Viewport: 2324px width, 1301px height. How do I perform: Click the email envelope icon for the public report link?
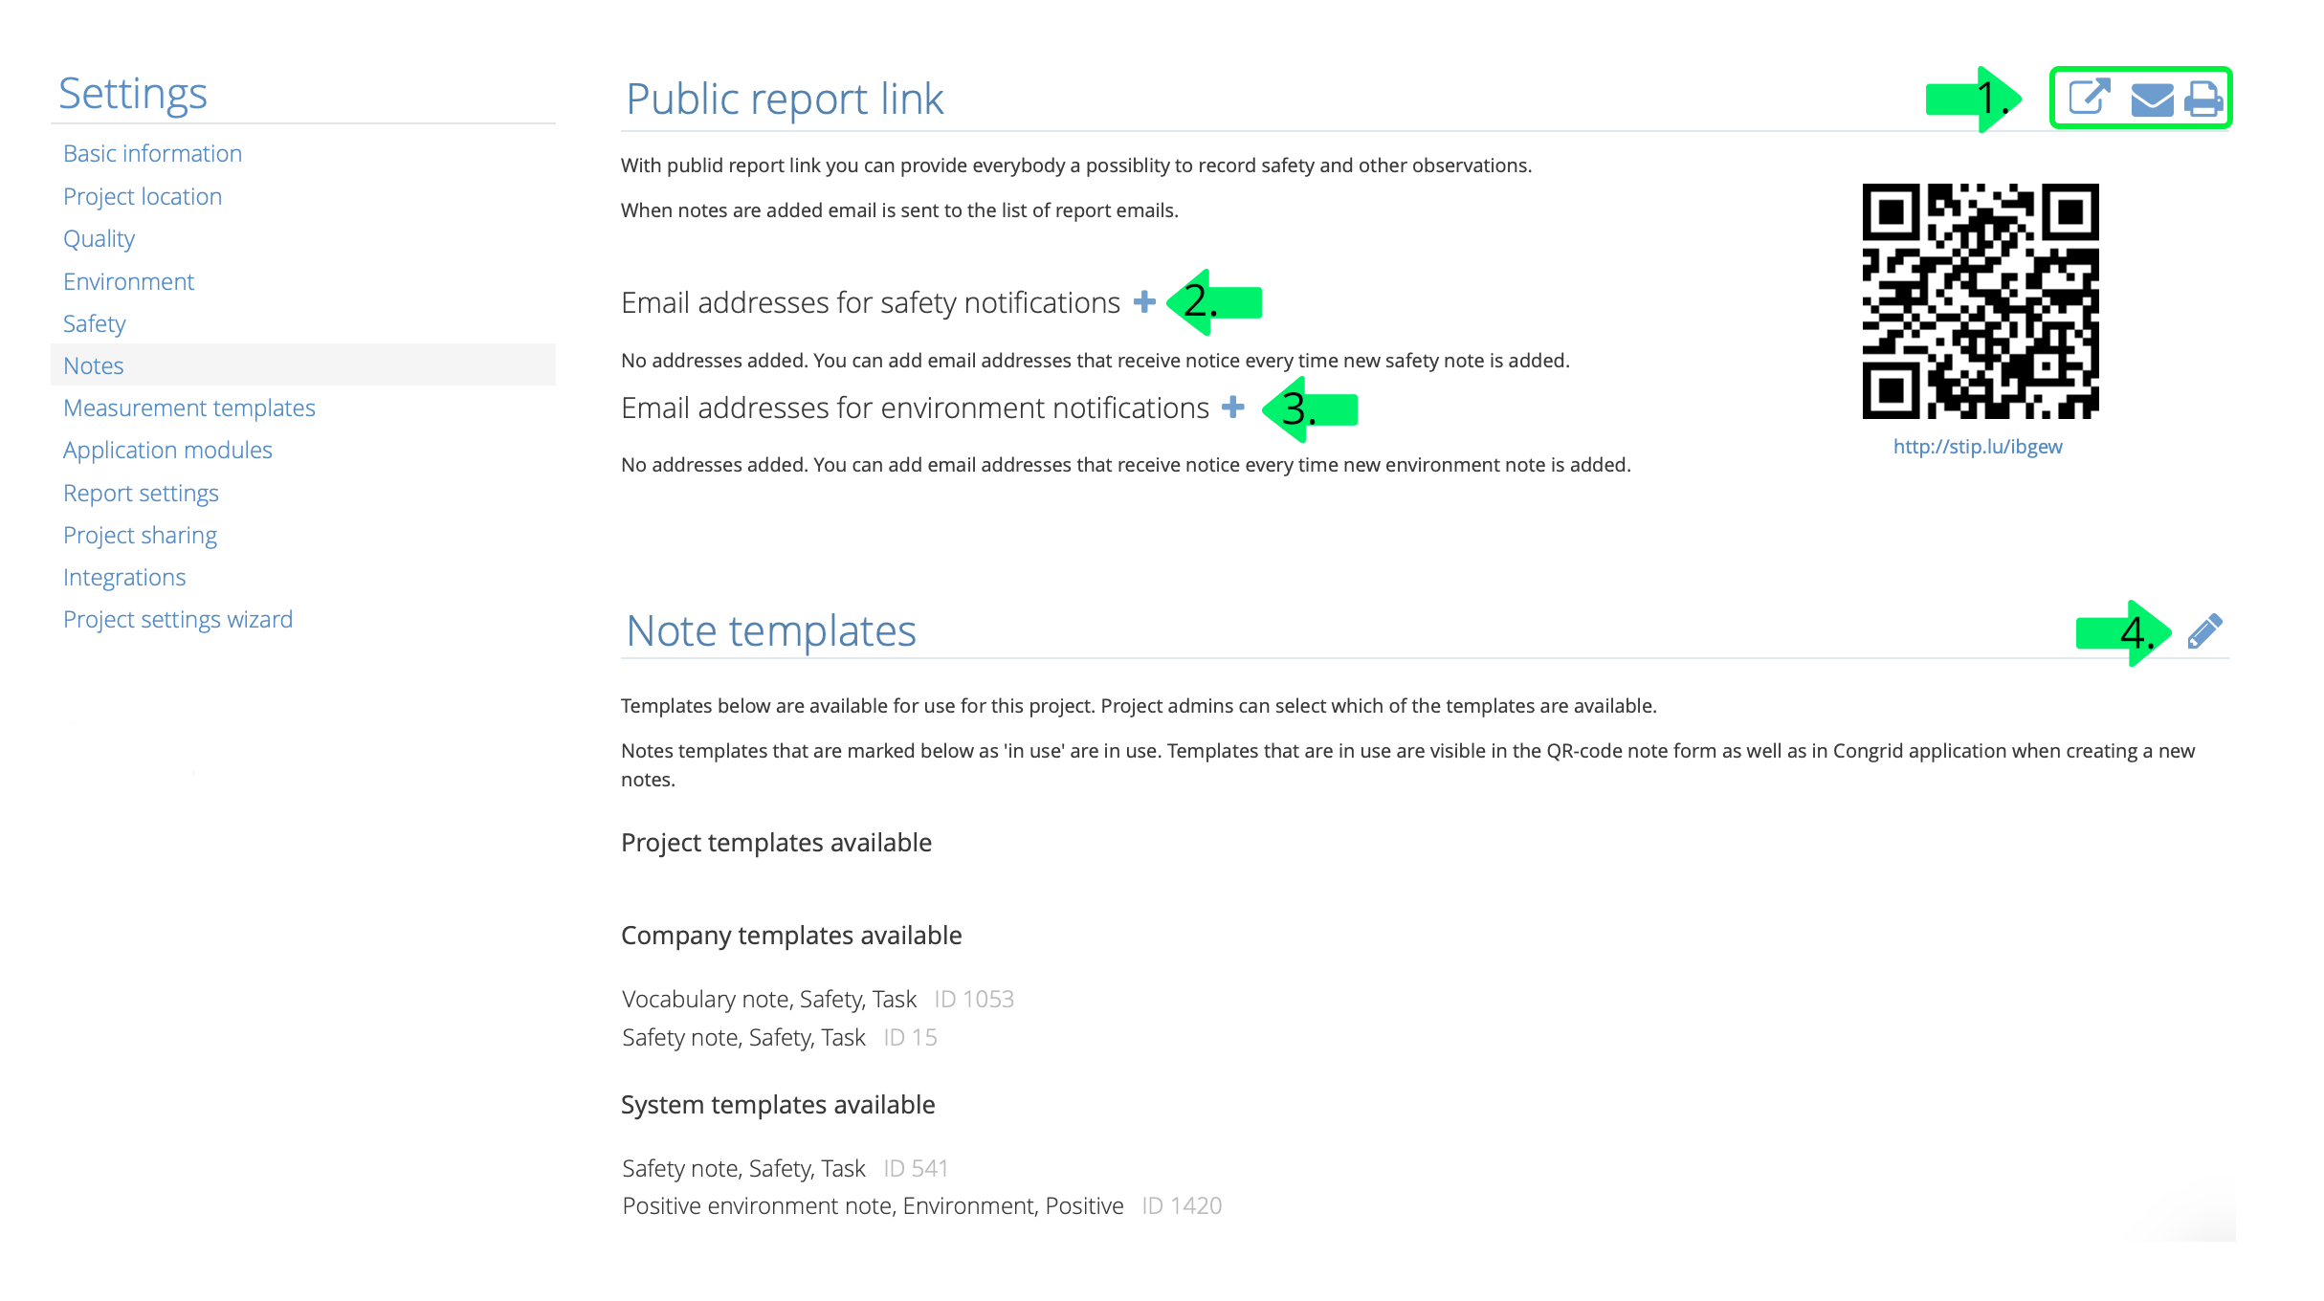point(2152,99)
